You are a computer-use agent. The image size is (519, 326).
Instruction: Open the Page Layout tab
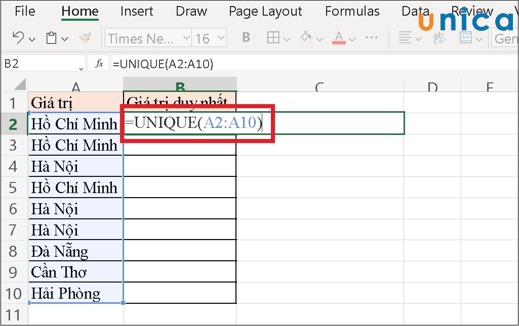(265, 11)
